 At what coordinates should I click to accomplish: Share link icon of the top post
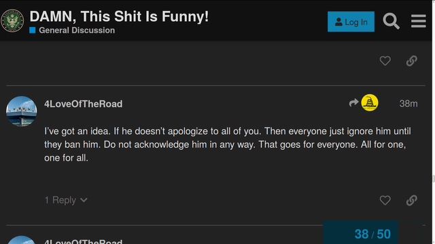pyautogui.click(x=412, y=61)
